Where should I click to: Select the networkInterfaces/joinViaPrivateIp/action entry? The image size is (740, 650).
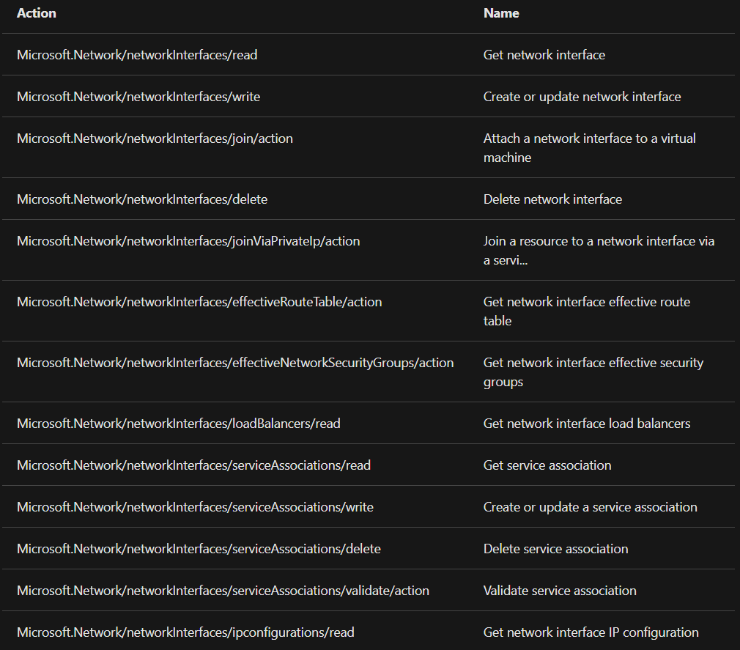click(x=188, y=241)
